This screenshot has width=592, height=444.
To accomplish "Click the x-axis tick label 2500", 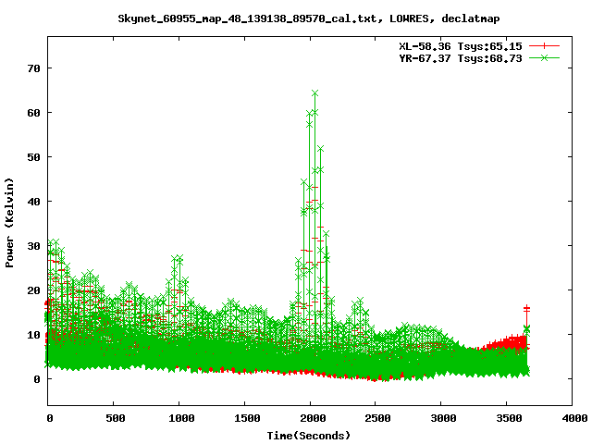I will (376, 418).
